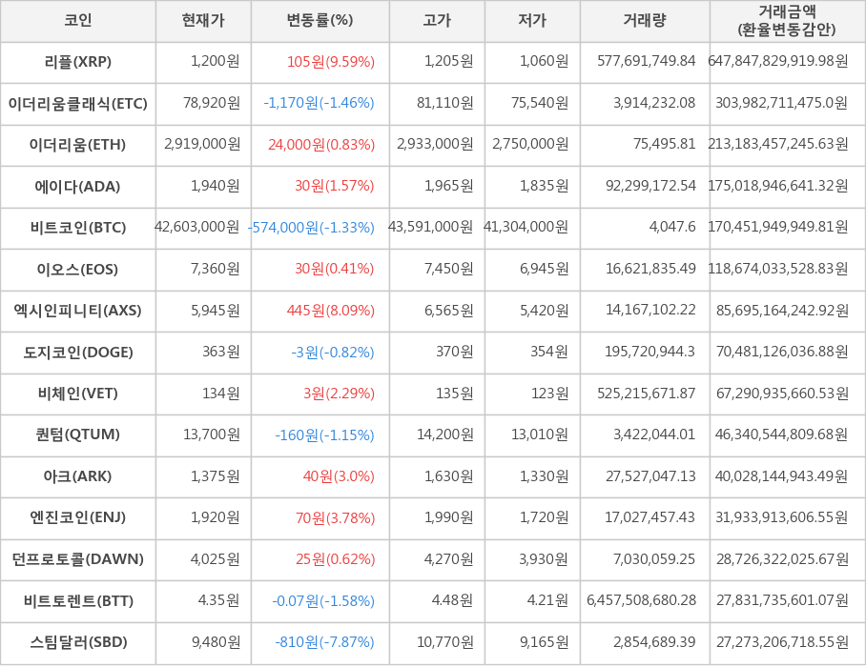Viewport: 866px width, 667px height.
Task: Click the 비트코인(BTC) coin name
Action: coord(77,228)
